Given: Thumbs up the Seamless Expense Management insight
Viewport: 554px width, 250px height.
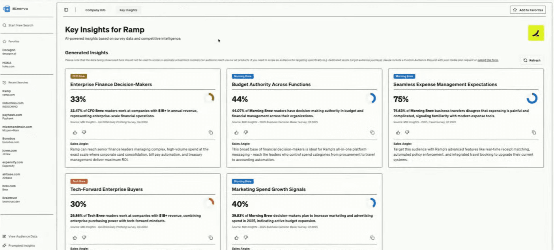Looking at the screenshot, I should point(398,133).
